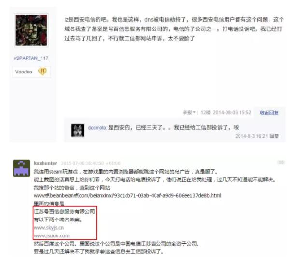The width and height of the screenshot is (297, 264).
Task: Open kuxhunter's purple pixel avatar
Action: coord(21,168)
